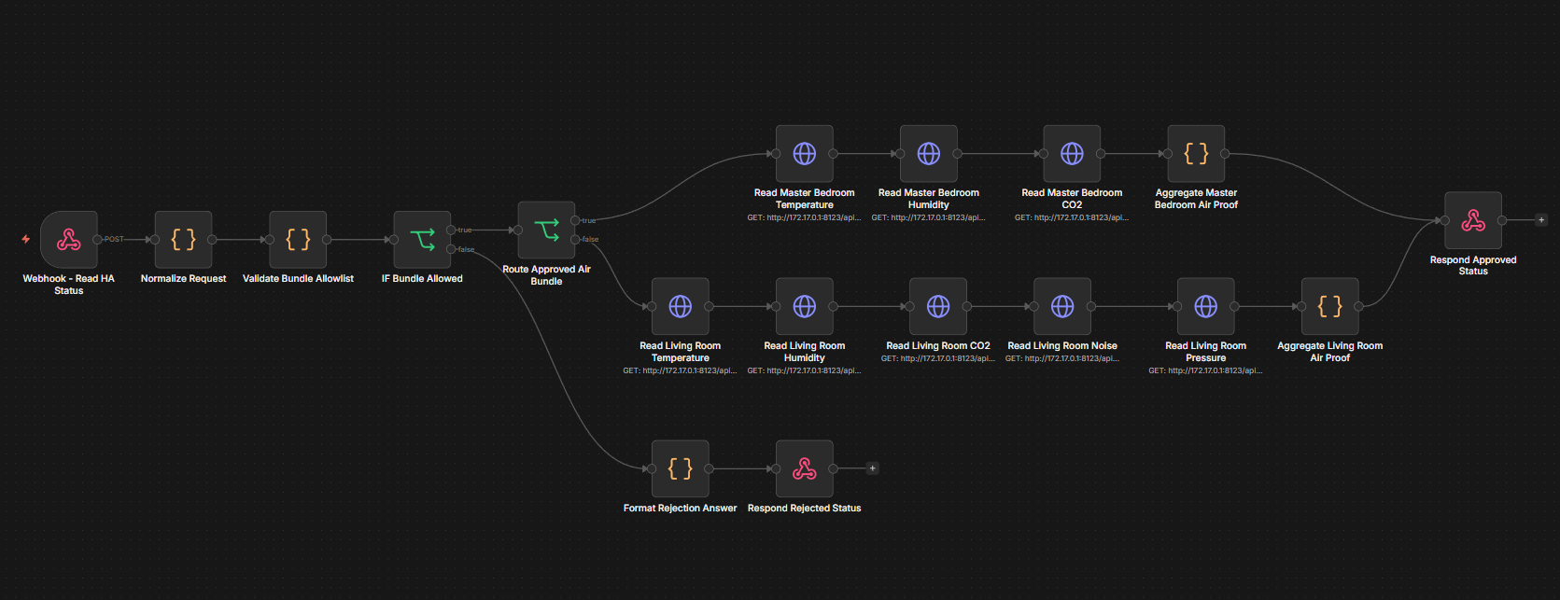Click IF Bundle Allowed false output connector
The width and height of the screenshot is (1560, 600).
click(x=451, y=249)
